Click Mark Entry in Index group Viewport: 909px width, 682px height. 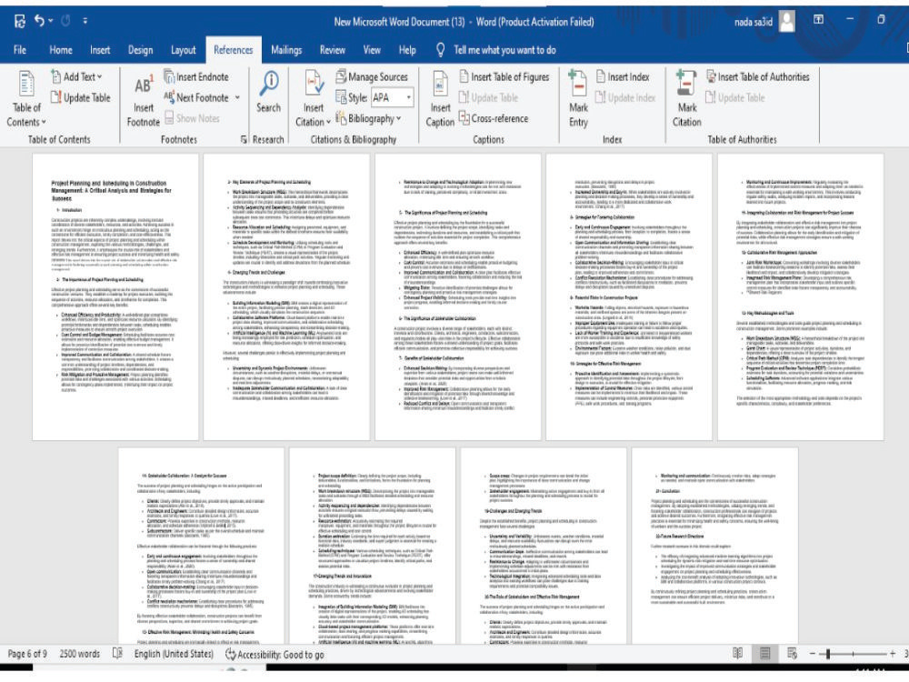click(578, 100)
